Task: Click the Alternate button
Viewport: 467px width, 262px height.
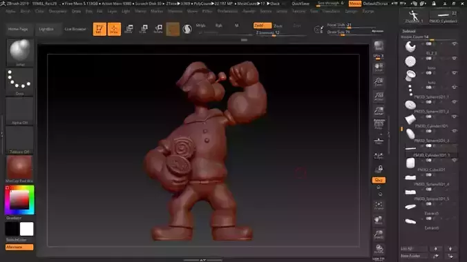Action: (19, 247)
